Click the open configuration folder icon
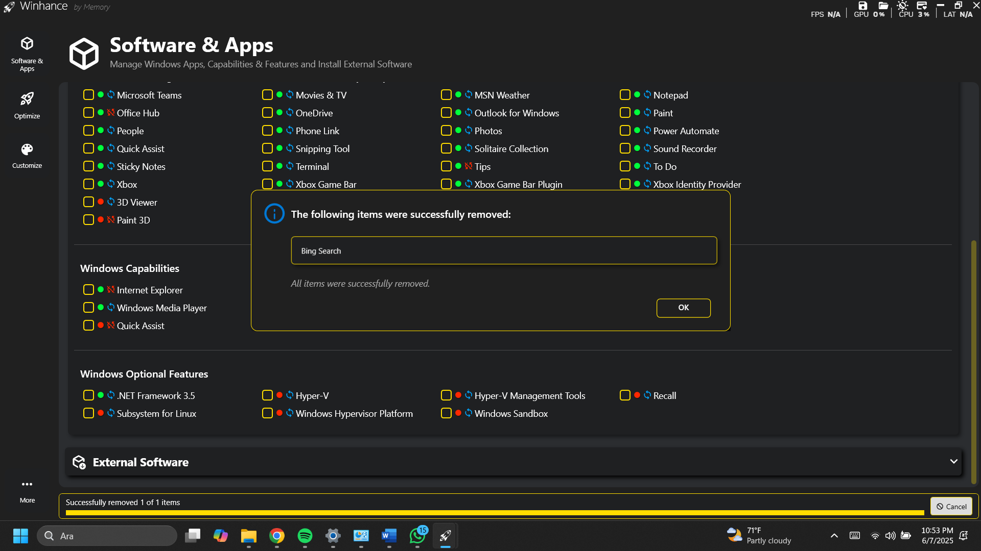The image size is (981, 551). point(883,6)
